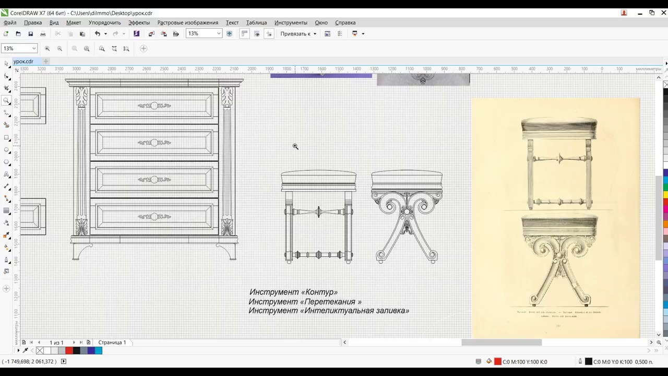Open the Инструменты menu

tap(291, 22)
